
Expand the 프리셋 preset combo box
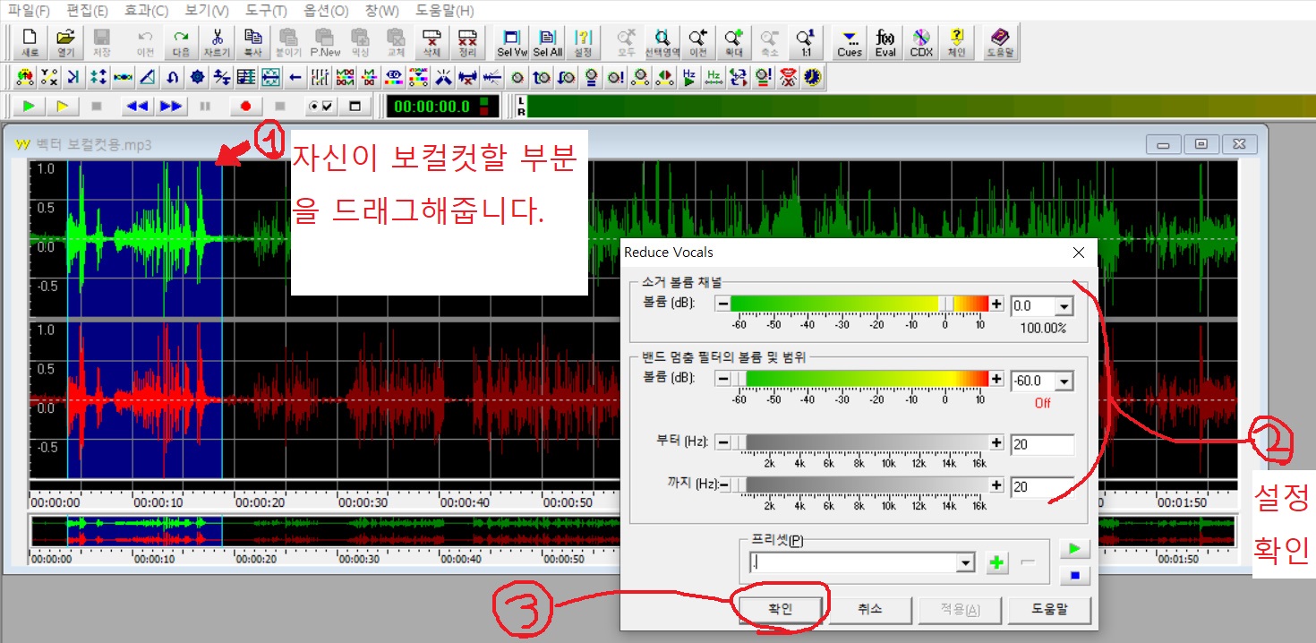965,563
